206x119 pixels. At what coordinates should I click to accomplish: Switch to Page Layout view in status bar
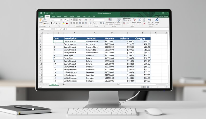[x=148, y=87]
